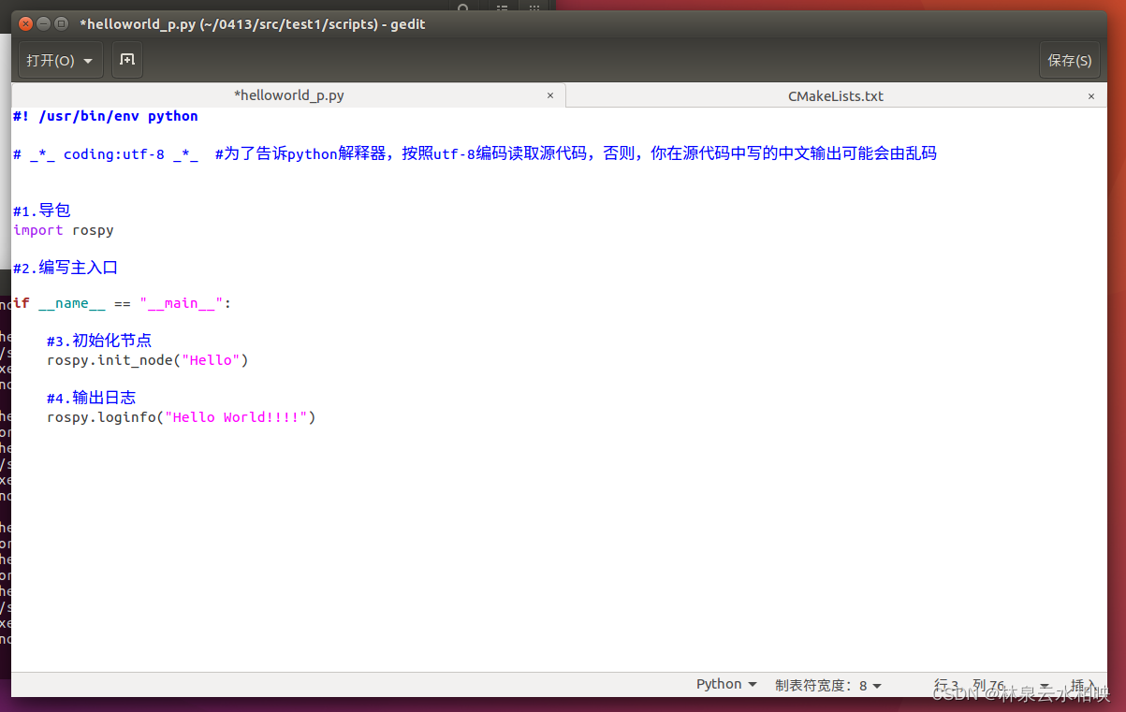Select the helloworld_p.py tab
The height and width of the screenshot is (712, 1126).
(x=288, y=95)
